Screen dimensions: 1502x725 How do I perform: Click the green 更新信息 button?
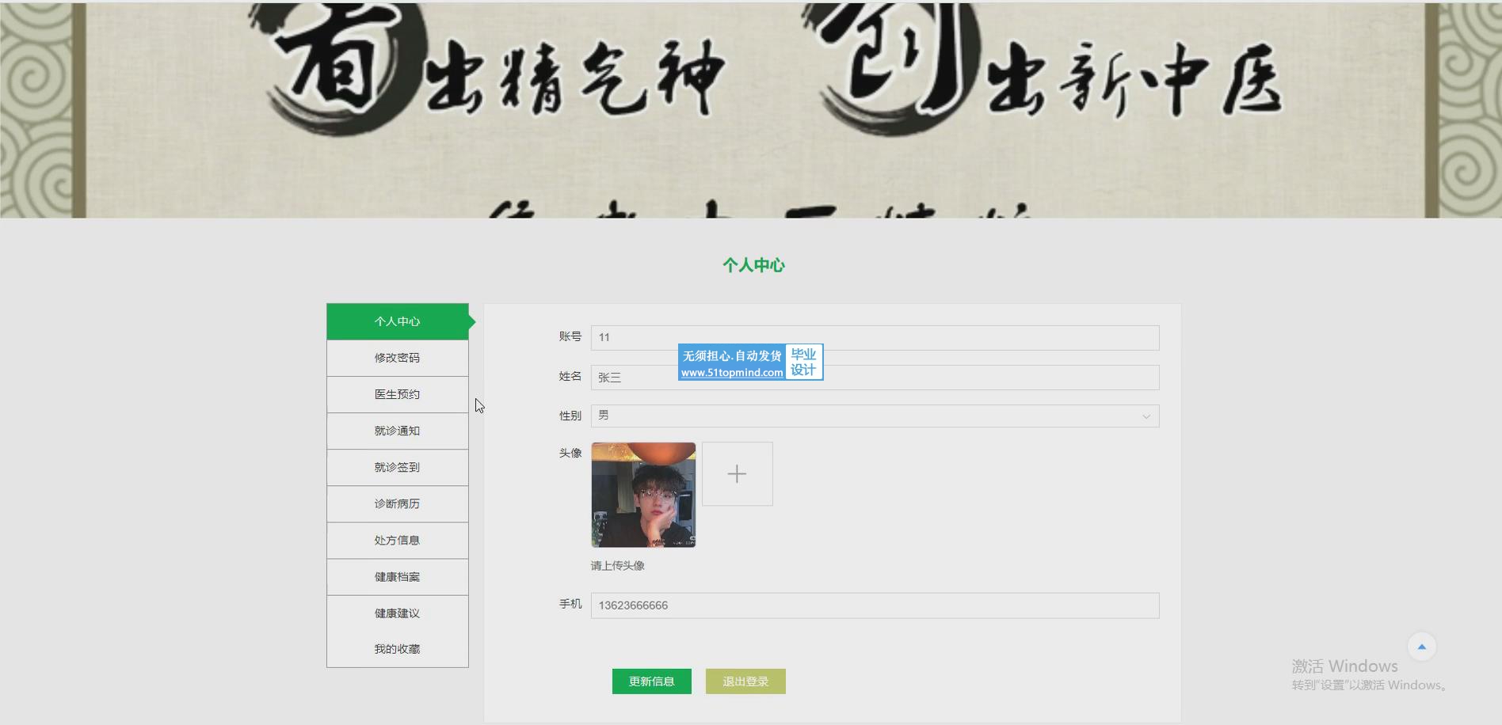pos(651,681)
